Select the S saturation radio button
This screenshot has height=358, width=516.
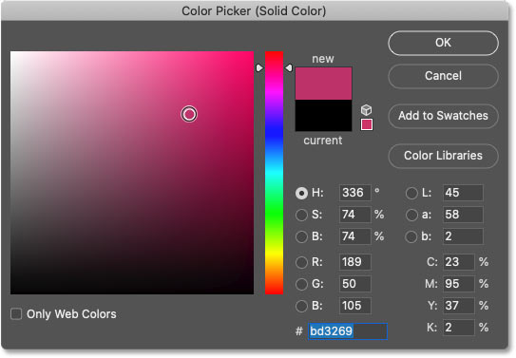[301, 215]
